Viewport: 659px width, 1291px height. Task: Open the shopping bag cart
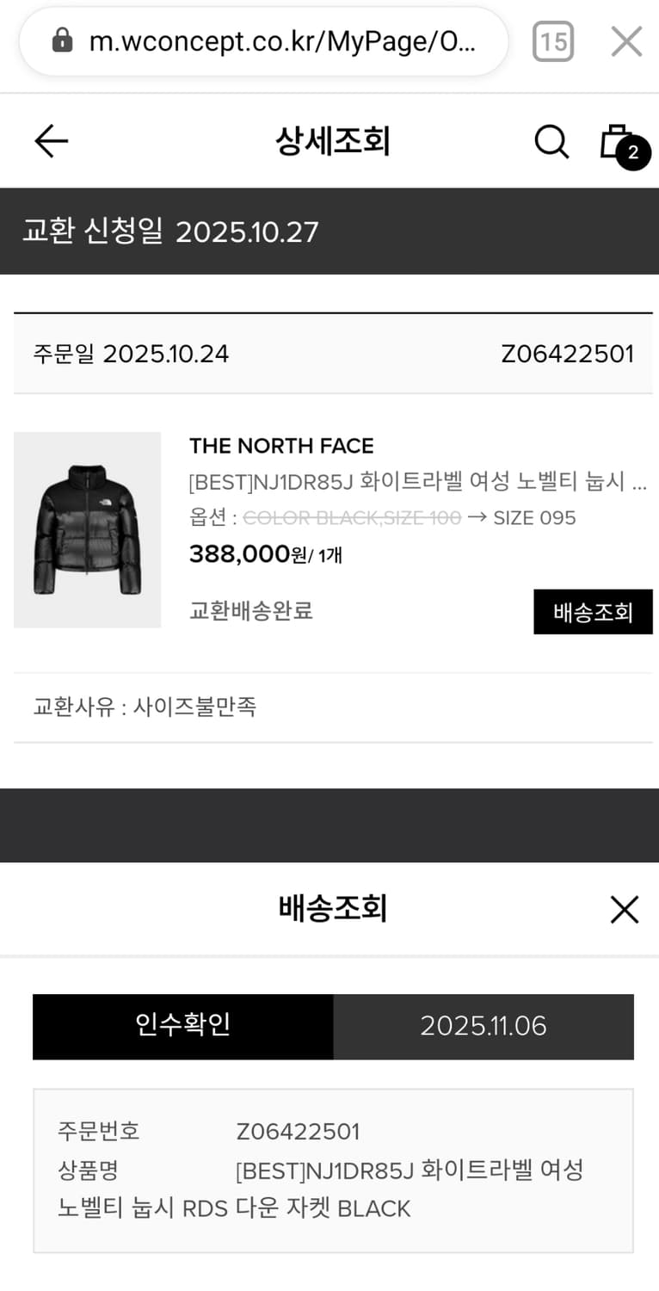tap(615, 140)
